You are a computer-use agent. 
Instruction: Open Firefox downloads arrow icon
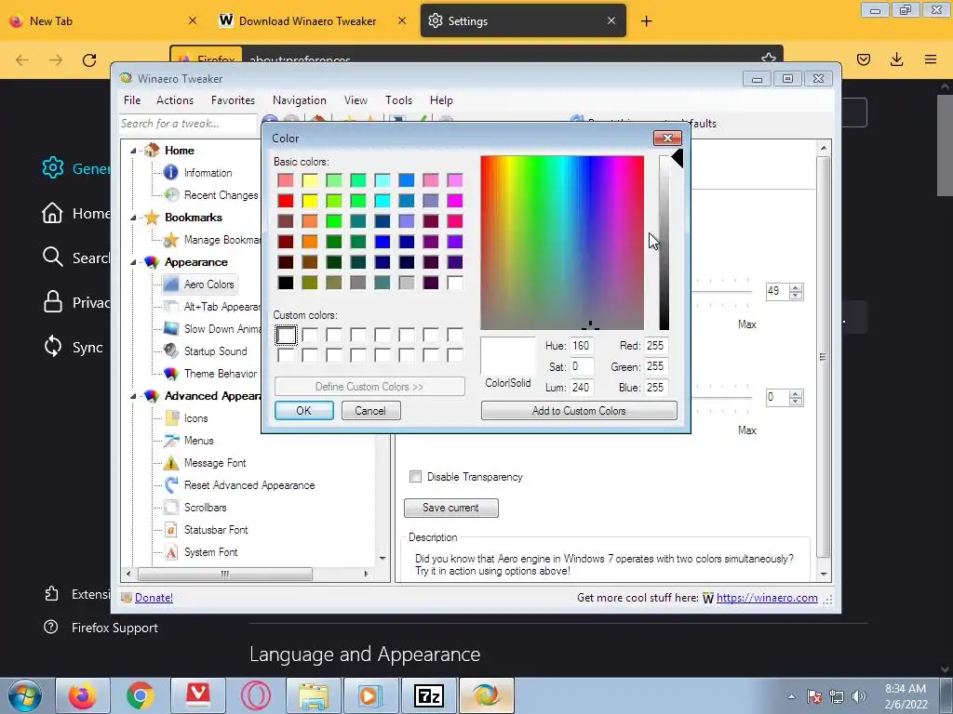click(x=896, y=59)
